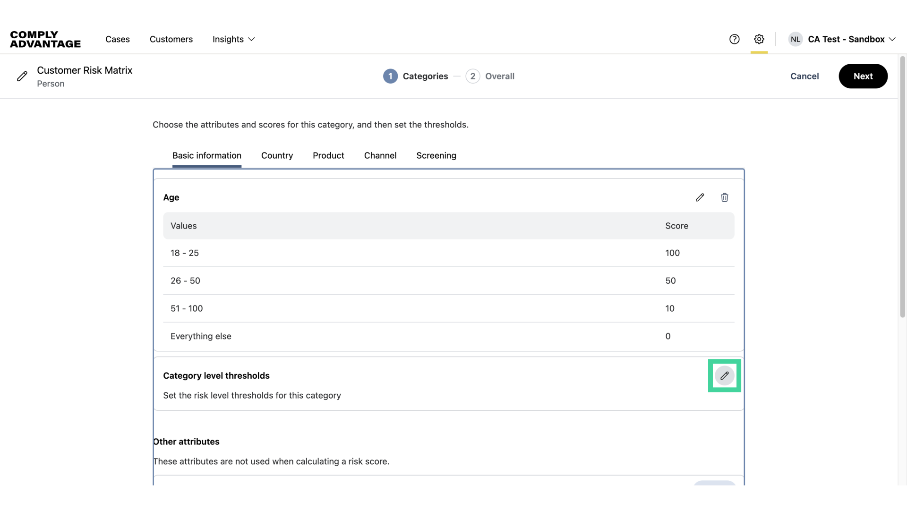
Task: Delete the Age attribute with trash icon
Action: [x=725, y=197]
